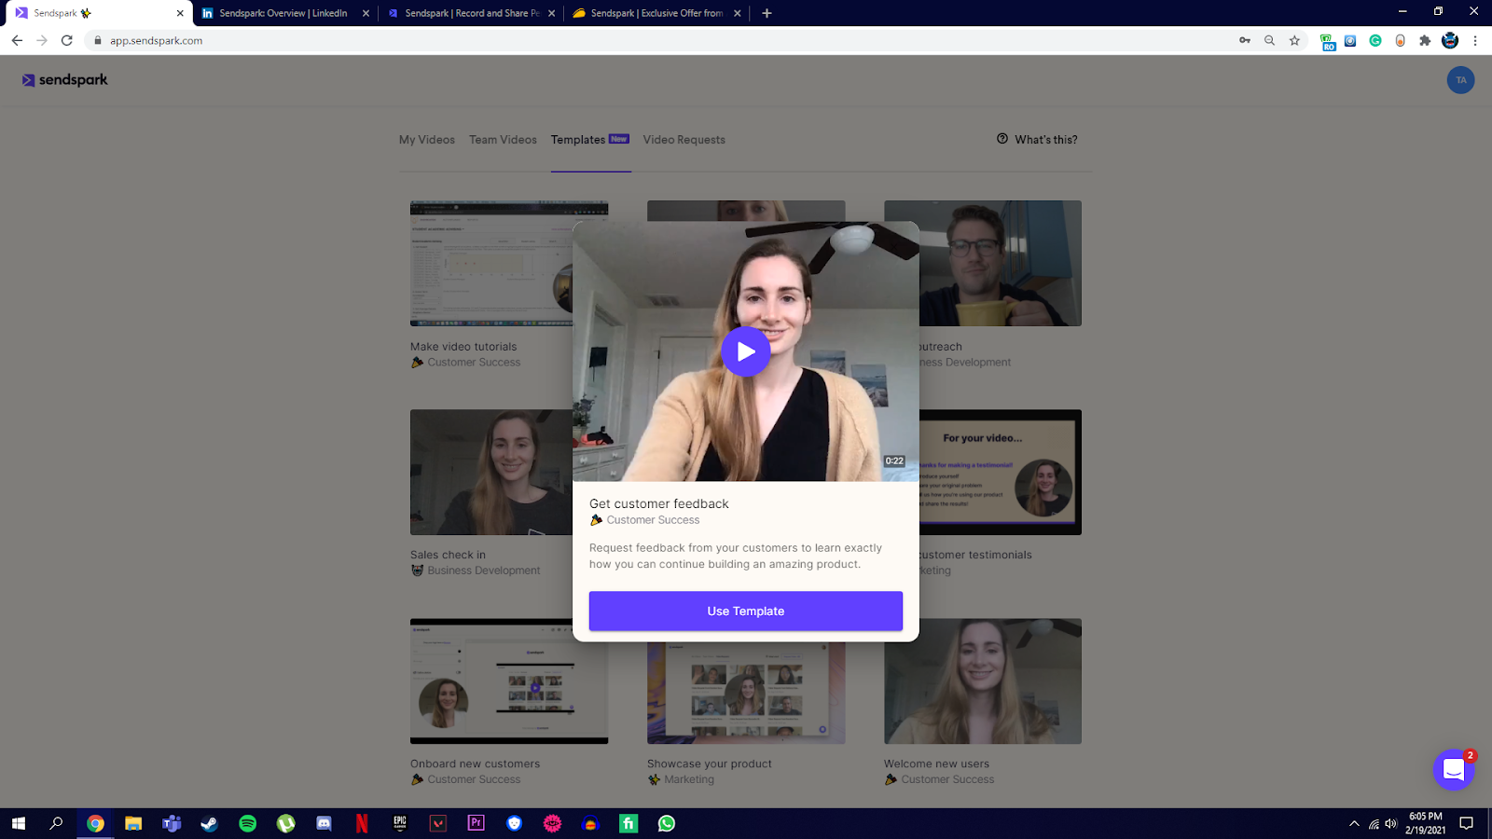Launch Adobe Premiere Pro from the taskbar
This screenshot has height=839, width=1492.
[x=477, y=823]
